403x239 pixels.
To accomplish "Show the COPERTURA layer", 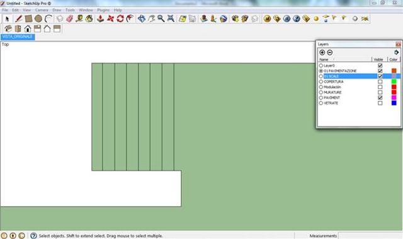I will coord(380,81).
